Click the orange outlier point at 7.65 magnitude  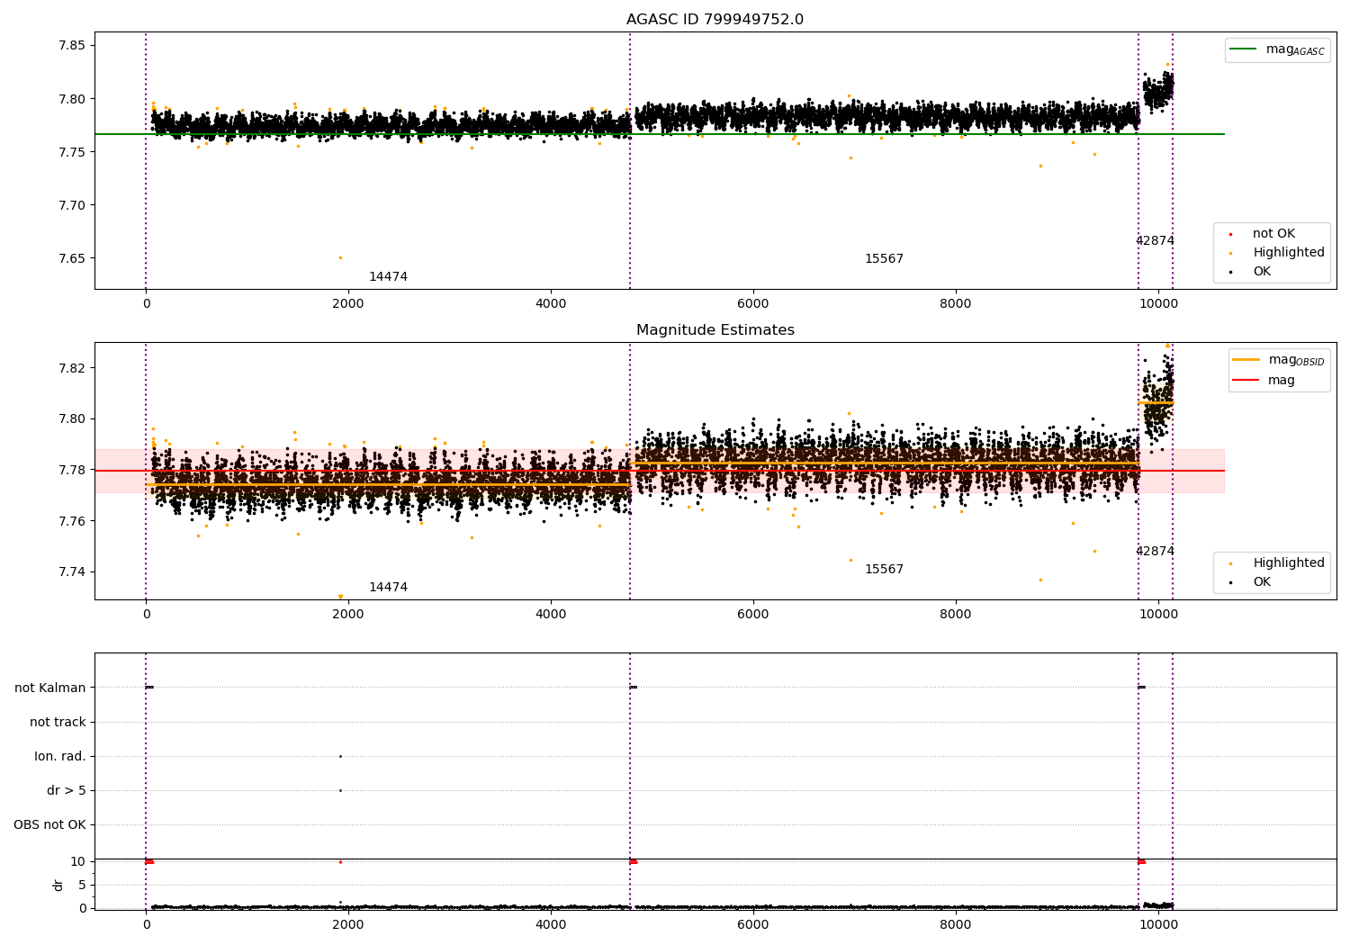click(340, 257)
